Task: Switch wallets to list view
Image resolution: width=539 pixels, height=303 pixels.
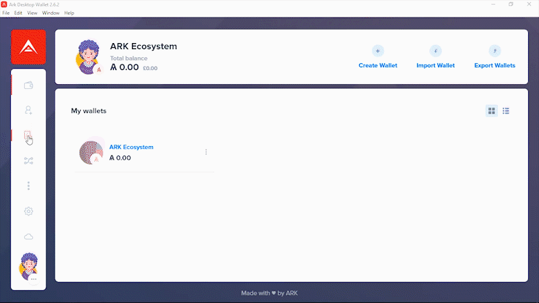Action: 506,110
